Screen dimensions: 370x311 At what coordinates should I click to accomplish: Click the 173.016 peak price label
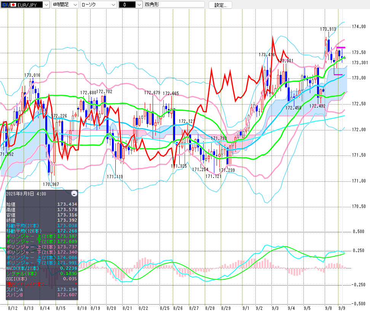point(32,75)
